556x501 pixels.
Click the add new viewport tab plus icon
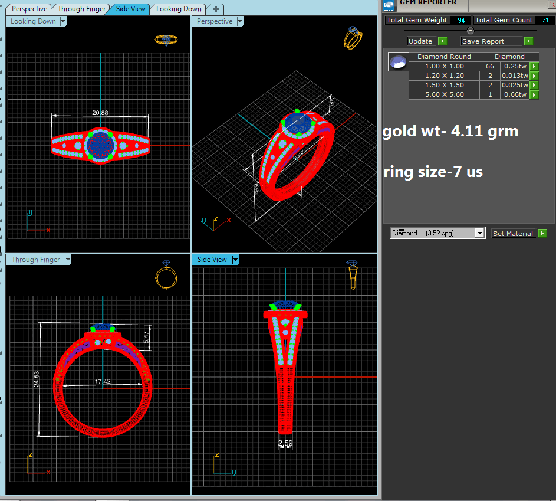coord(216,9)
